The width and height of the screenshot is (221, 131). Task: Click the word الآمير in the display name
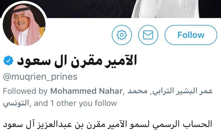[x=121, y=61]
